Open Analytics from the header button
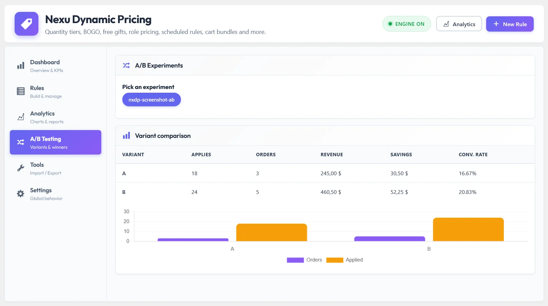548x306 pixels. click(x=459, y=24)
